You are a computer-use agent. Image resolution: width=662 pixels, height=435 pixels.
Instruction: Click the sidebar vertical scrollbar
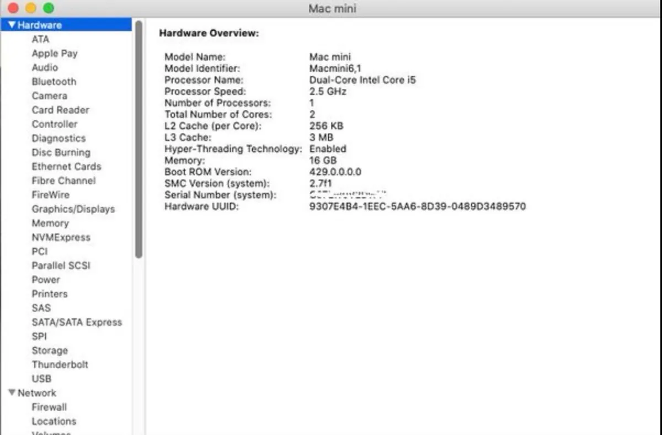138,139
